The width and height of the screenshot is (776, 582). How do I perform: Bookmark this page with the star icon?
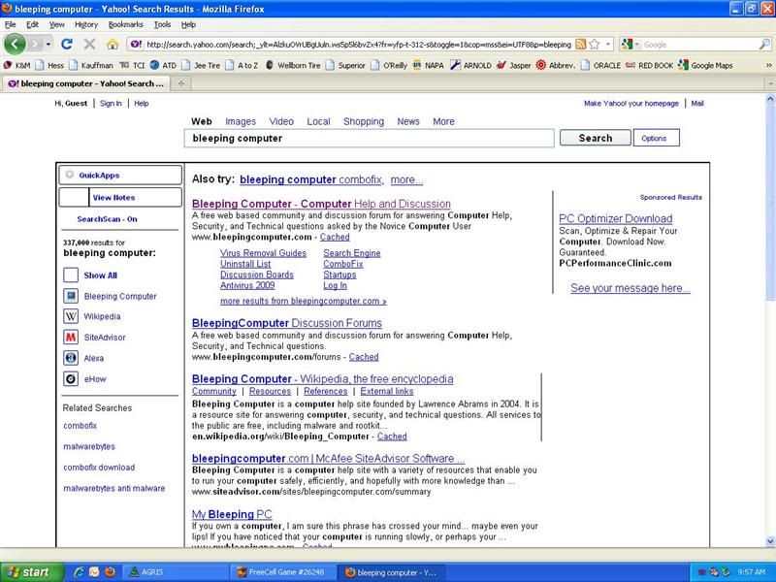[595, 45]
